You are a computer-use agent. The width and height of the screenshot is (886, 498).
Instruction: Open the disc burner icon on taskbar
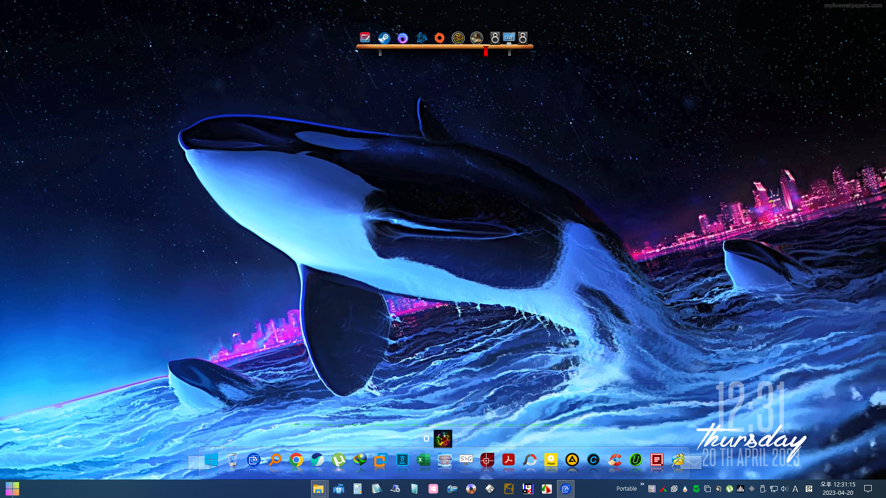point(471,489)
